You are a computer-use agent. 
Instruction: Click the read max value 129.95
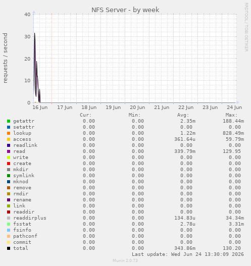(x=232, y=151)
